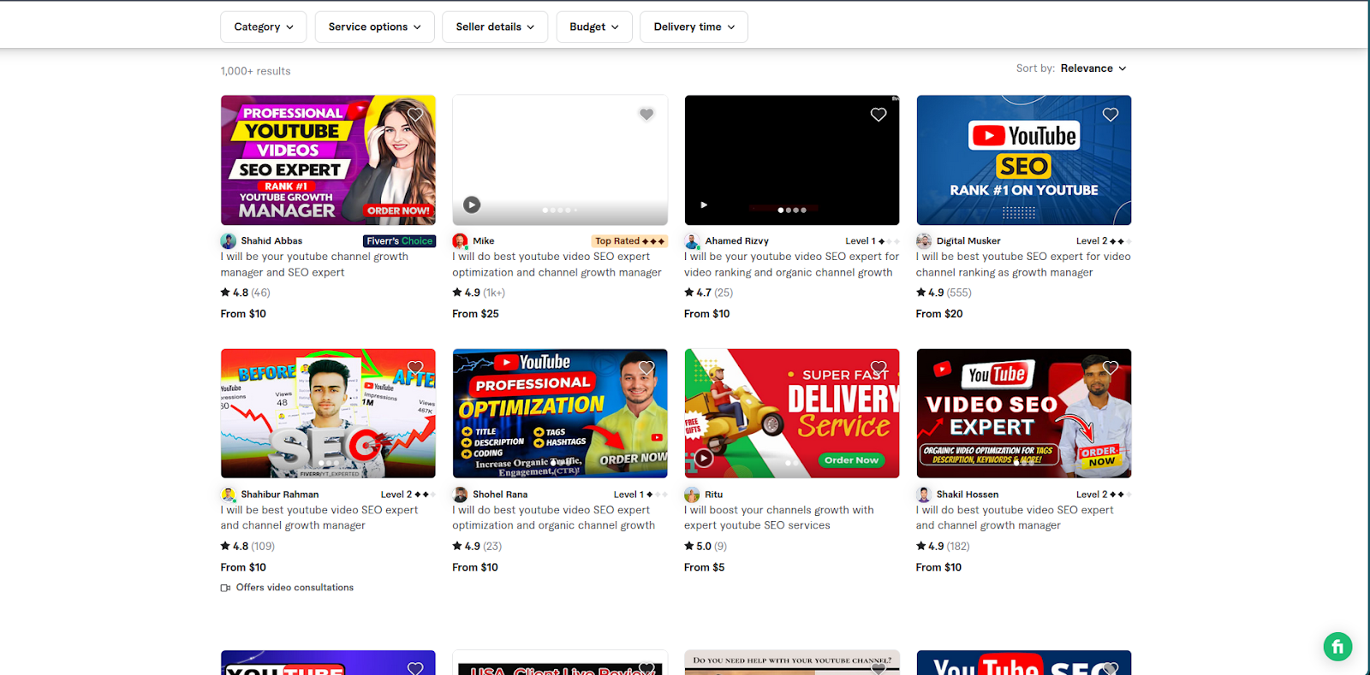Click 4.8 (109) rating on Shahibur Rahman
The width and height of the screenshot is (1370, 675).
247,546
